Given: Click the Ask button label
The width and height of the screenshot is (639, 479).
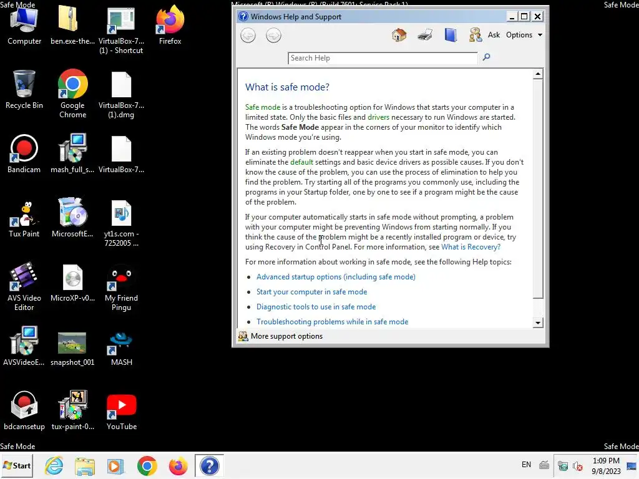Looking at the screenshot, I should tap(494, 35).
